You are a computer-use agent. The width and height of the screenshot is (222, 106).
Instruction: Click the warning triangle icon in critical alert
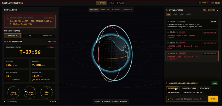[7, 18]
